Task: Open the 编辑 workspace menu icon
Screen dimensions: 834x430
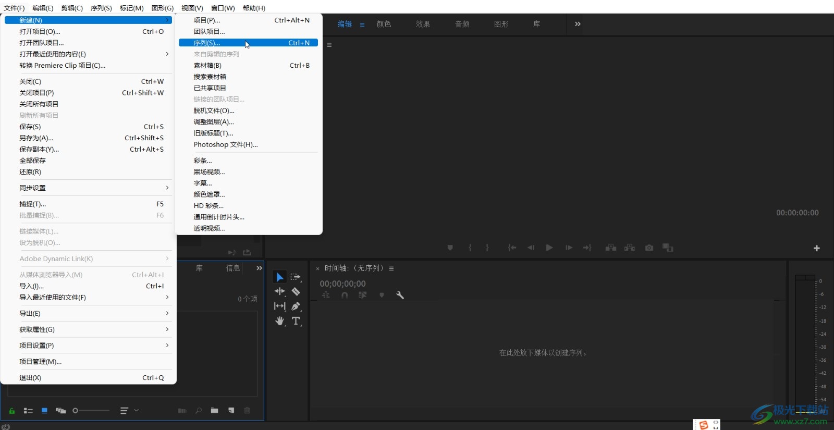Action: (x=362, y=24)
